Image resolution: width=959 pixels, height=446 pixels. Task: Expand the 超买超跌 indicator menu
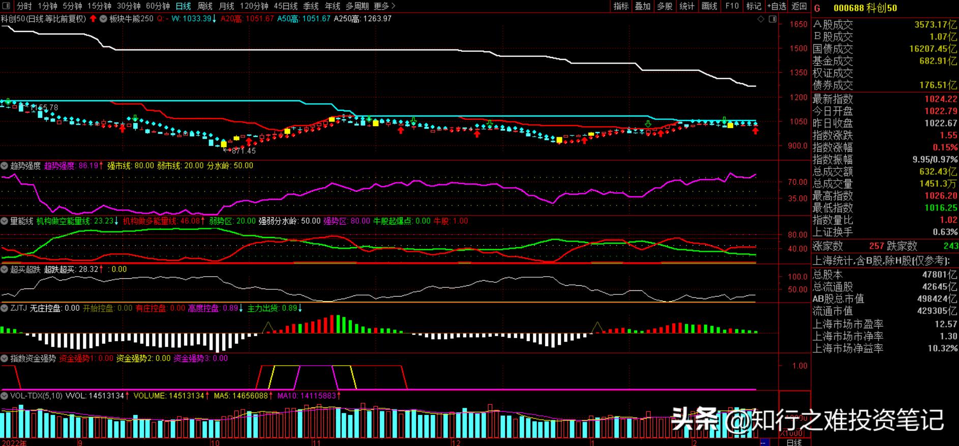point(5,270)
